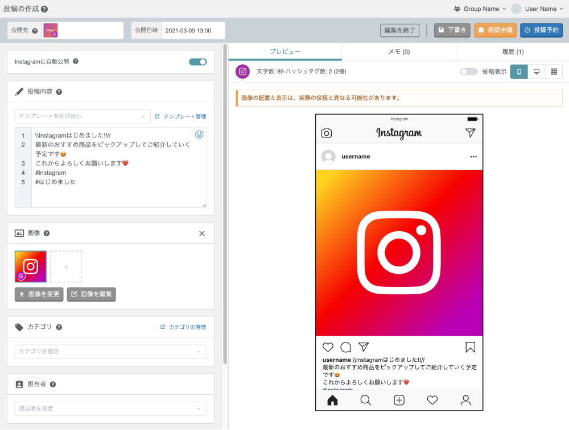
Task: Click the 投稿予約 button
Action: (542, 30)
